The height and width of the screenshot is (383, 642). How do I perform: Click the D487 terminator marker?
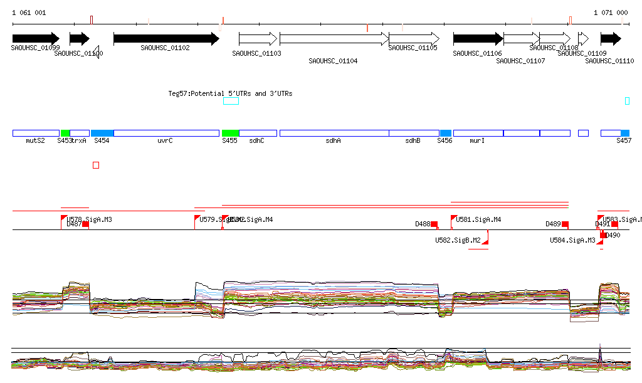(85, 224)
